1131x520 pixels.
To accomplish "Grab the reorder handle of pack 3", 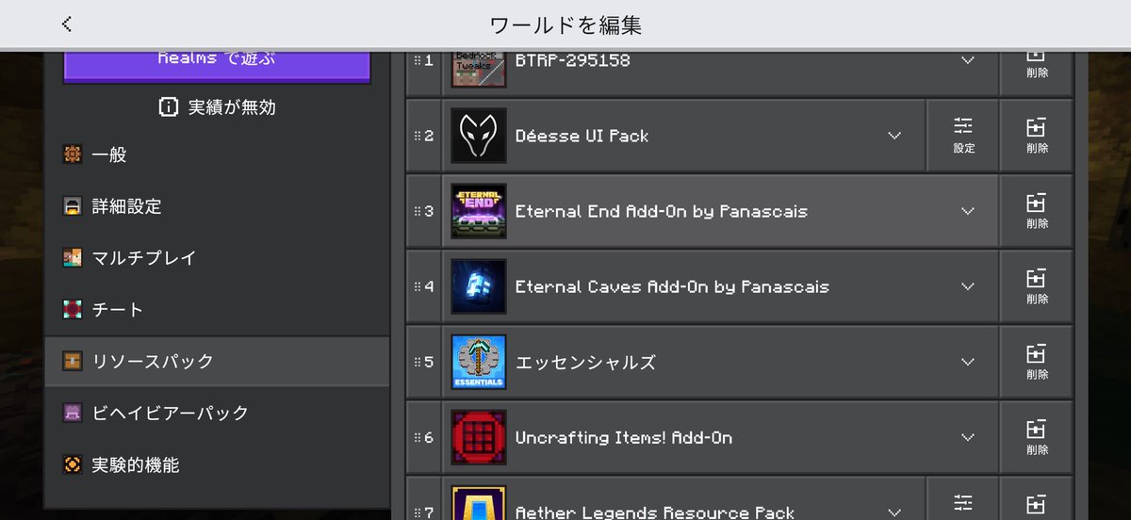I will click(418, 211).
